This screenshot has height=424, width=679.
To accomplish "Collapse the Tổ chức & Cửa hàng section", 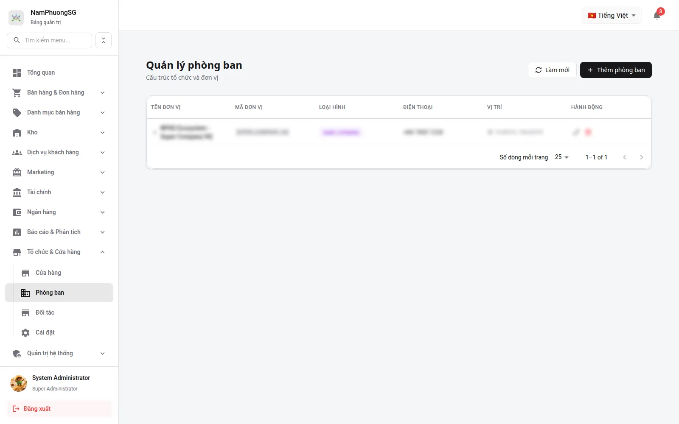I will (x=59, y=252).
